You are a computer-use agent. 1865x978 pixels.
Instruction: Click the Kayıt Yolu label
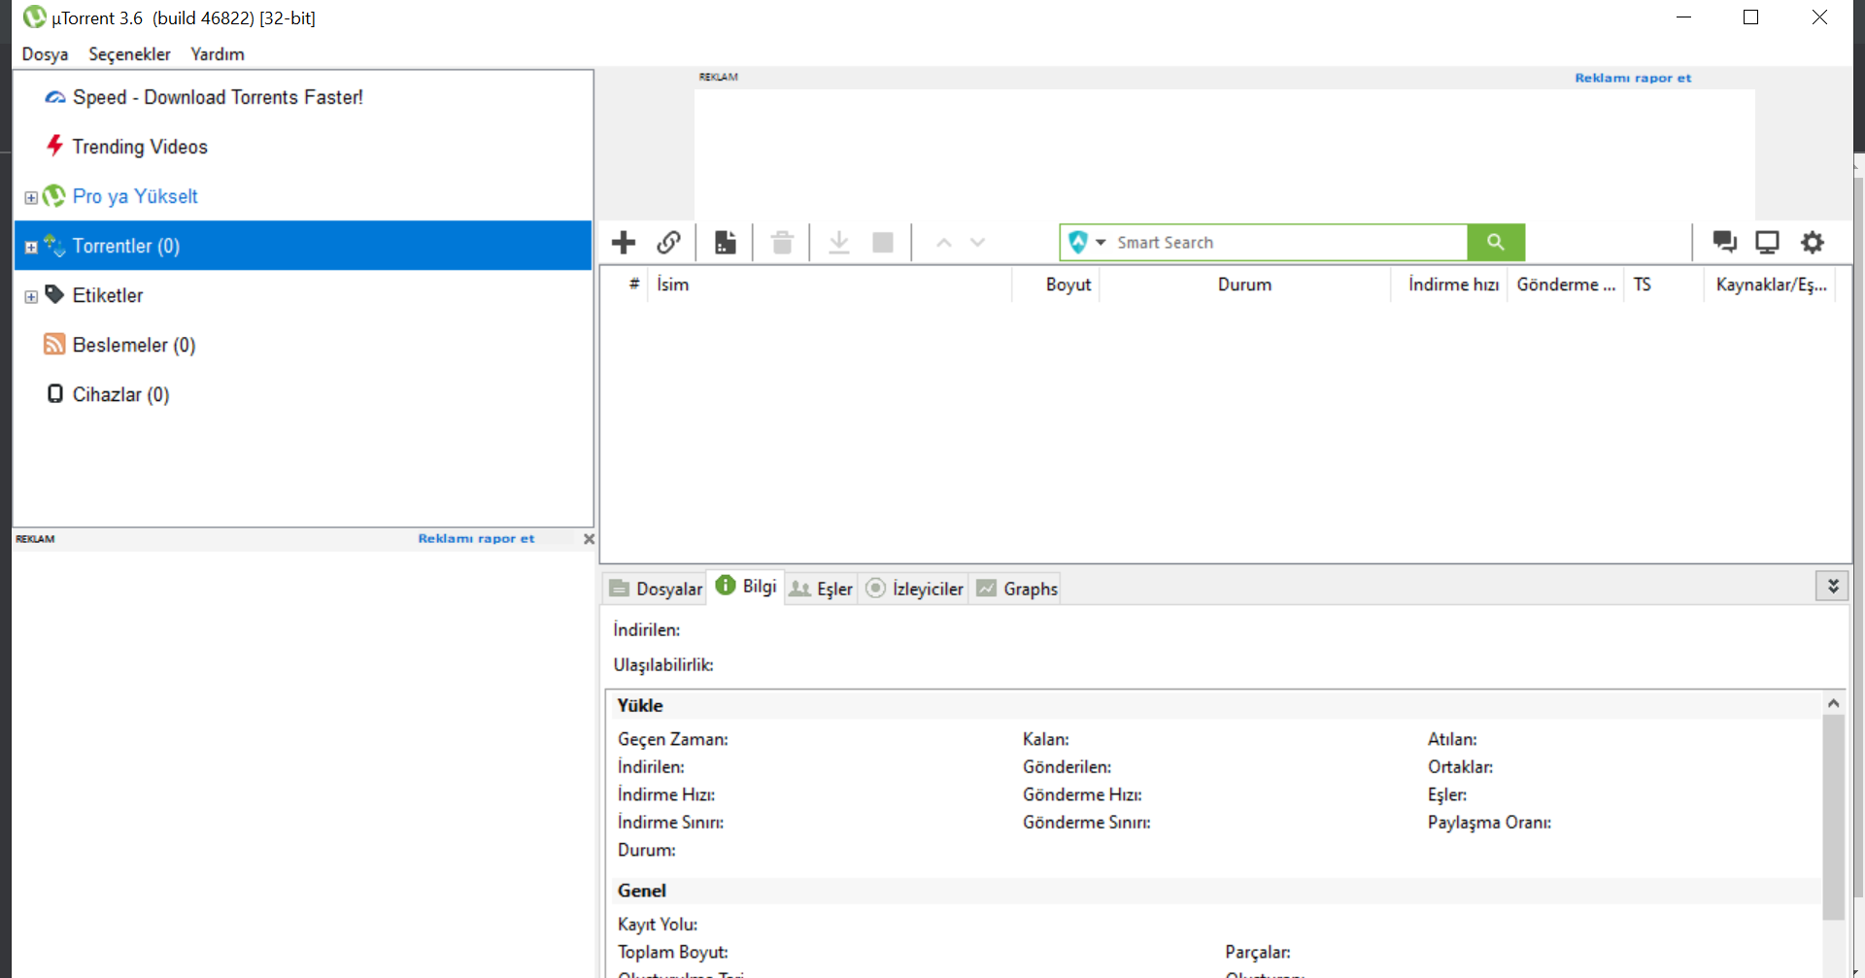[658, 925]
